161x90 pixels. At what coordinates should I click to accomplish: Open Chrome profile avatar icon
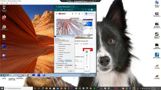tap(92, 10)
